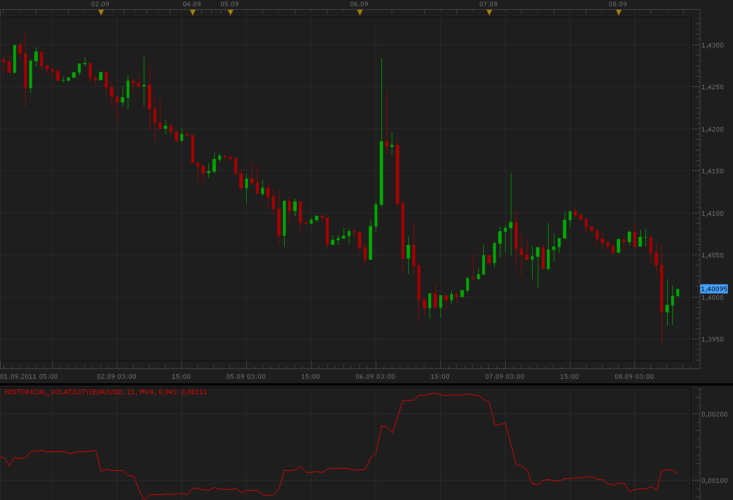Click the 02.09 date marker triangle
Viewport: 733px width, 500px height.
(x=101, y=12)
